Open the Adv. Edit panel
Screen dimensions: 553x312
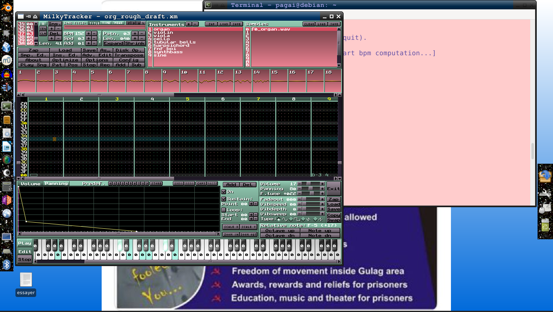click(x=97, y=55)
